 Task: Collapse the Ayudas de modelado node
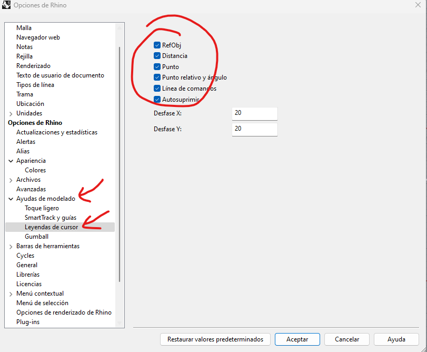[11, 199]
